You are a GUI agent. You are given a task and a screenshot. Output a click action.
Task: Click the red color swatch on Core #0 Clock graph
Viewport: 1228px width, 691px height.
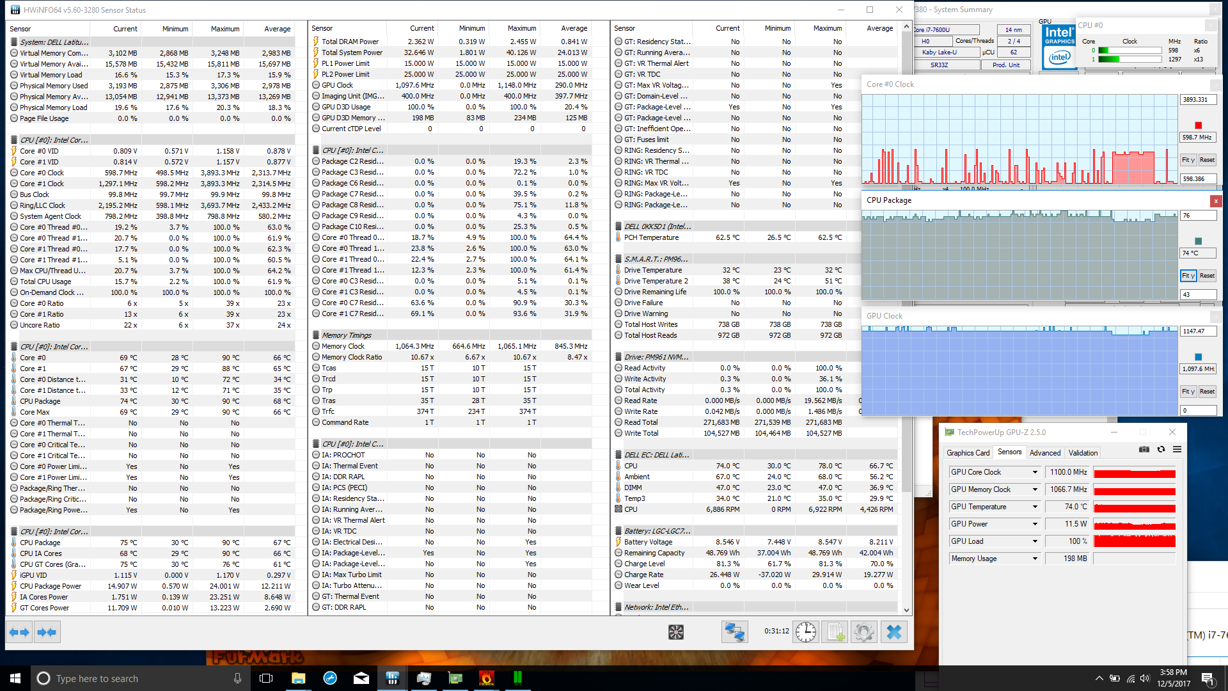1198,125
